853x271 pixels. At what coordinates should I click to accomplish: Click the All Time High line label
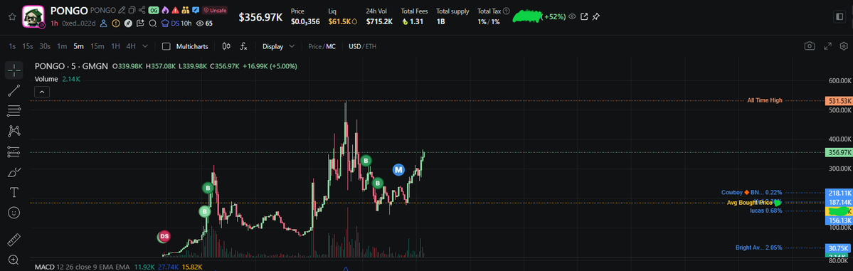pos(764,101)
